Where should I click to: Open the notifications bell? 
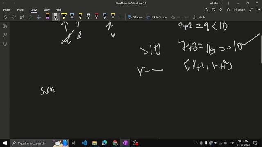point(228,10)
